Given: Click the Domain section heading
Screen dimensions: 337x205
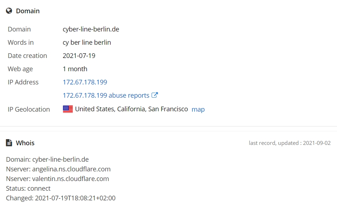Looking at the screenshot, I should pyautogui.click(x=28, y=11).
